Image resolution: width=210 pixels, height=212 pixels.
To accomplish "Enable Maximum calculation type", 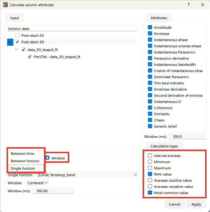I will pyautogui.click(x=150, y=168).
